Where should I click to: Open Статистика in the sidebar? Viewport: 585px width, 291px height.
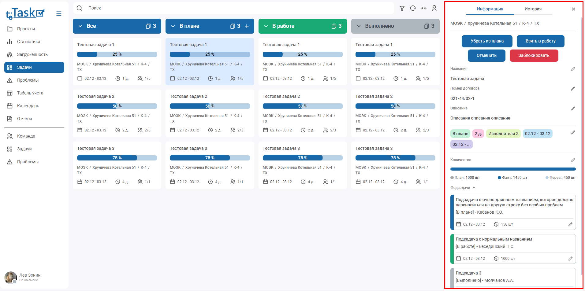point(28,42)
